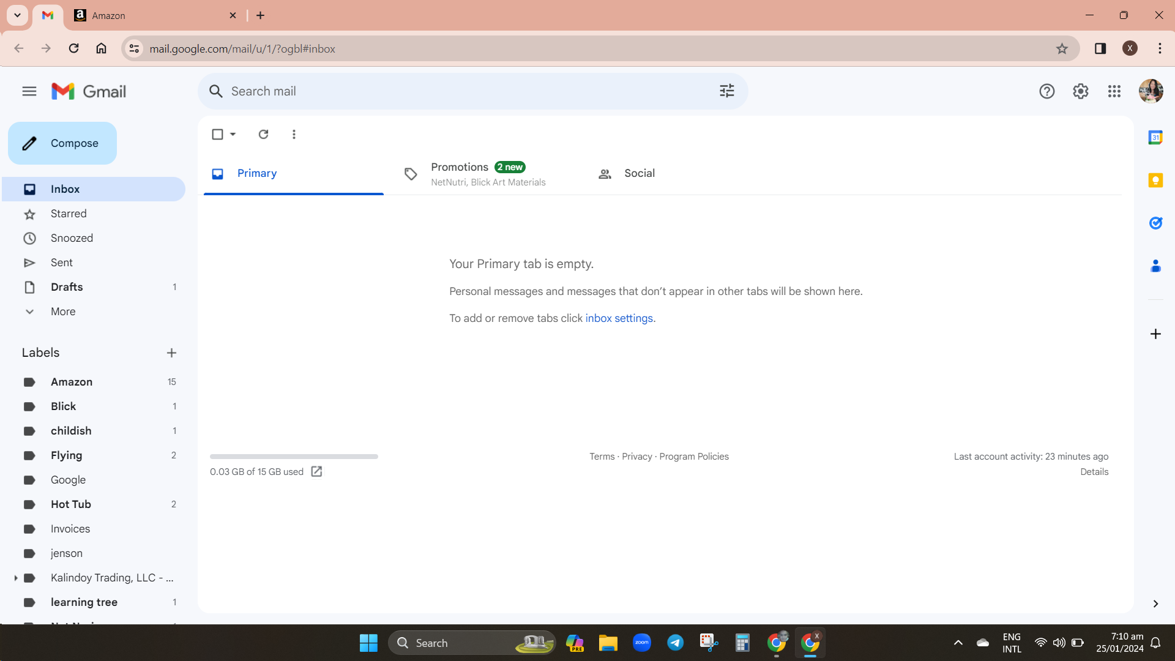Open the Google apps grid
Viewport: 1175px width, 661px height.
click(1114, 91)
